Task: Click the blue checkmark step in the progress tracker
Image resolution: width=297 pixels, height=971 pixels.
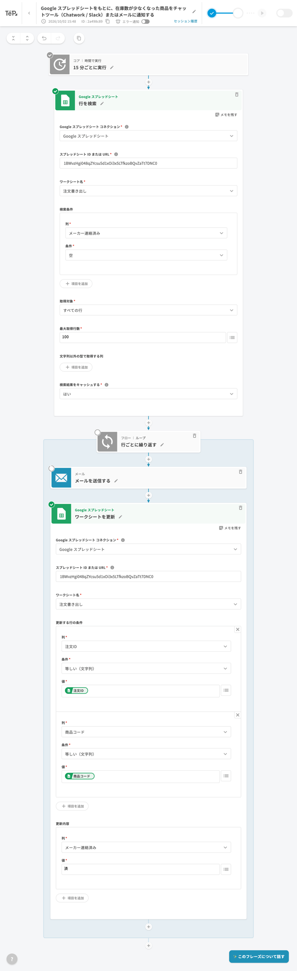Action: 212,13
